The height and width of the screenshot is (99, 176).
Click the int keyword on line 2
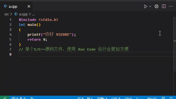click(x=22, y=25)
